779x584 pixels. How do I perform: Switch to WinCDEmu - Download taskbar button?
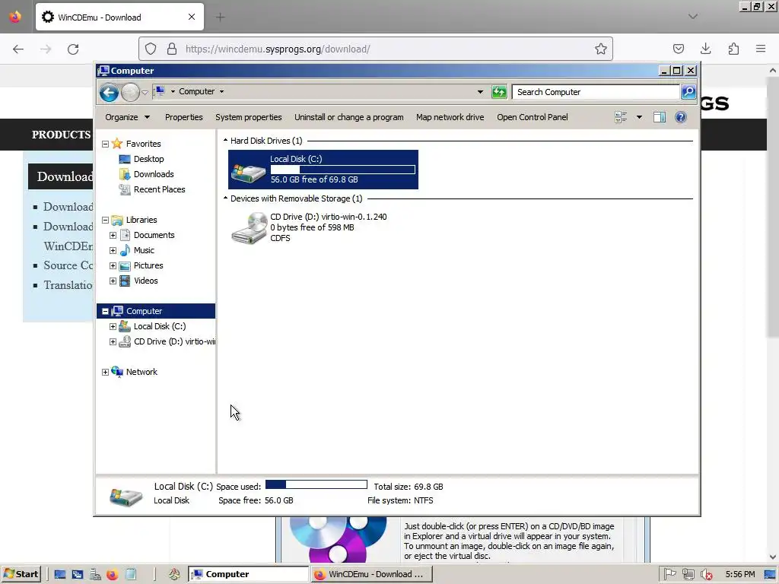370,574
